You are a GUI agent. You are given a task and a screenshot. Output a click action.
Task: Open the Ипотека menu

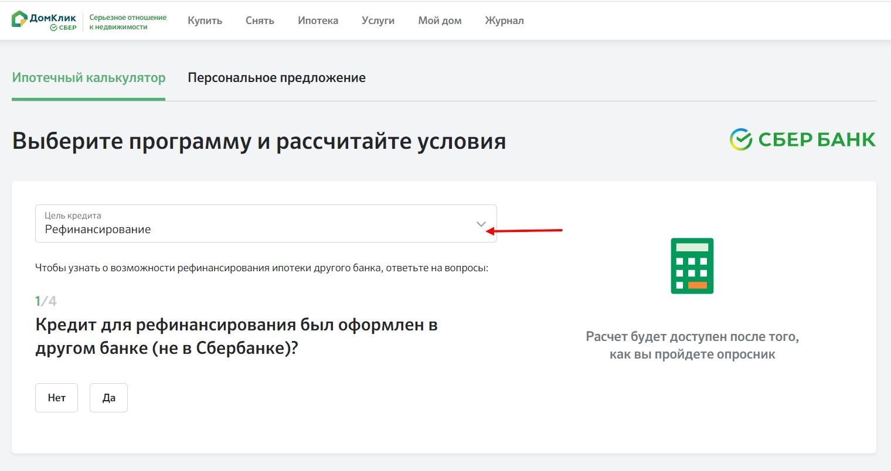tap(318, 21)
